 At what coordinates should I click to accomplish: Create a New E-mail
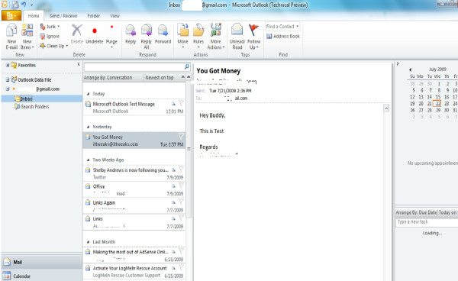[11, 37]
